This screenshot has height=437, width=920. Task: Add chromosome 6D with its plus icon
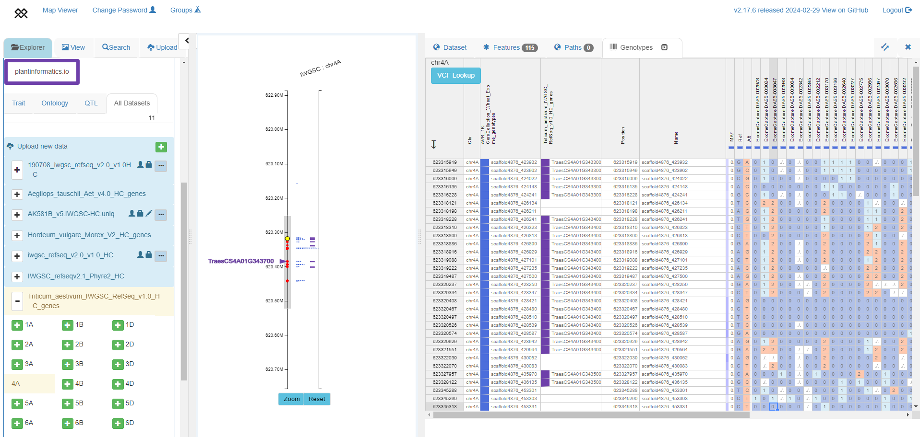[118, 424]
